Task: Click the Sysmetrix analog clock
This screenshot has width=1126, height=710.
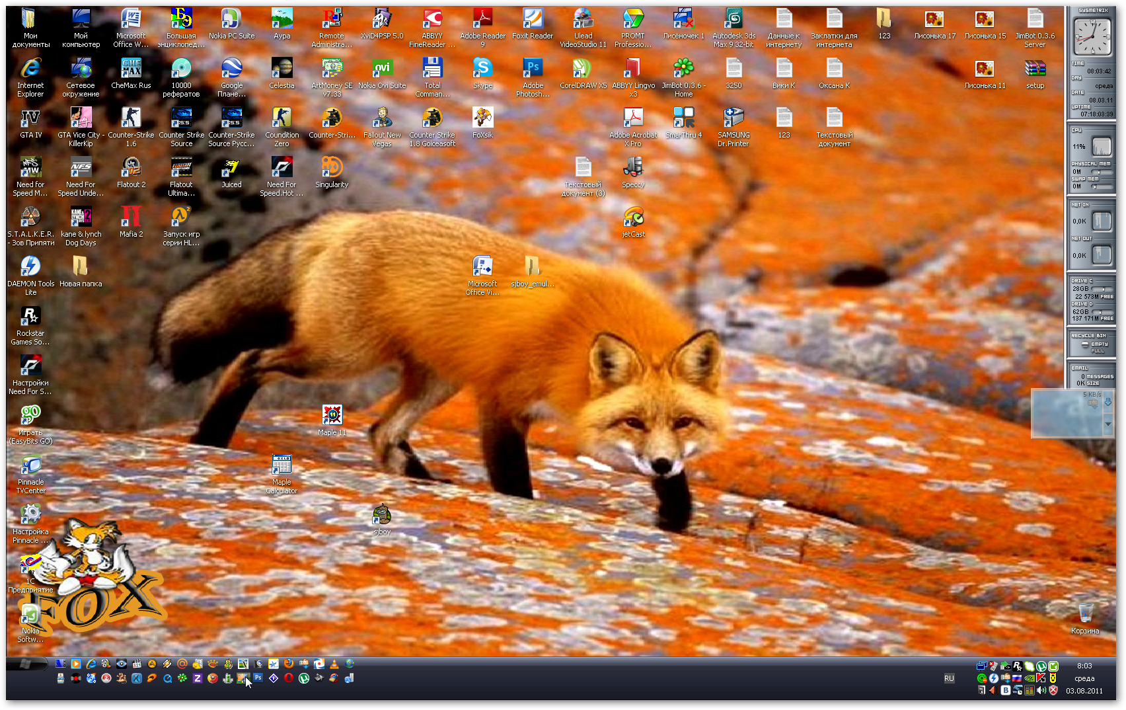Action: click(x=1092, y=36)
